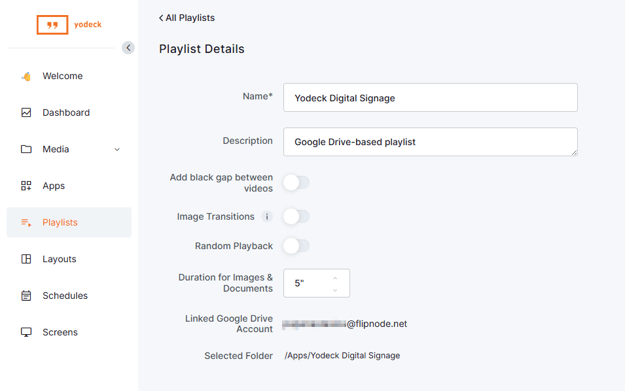Click the Welcome waving hand icon

click(26, 76)
